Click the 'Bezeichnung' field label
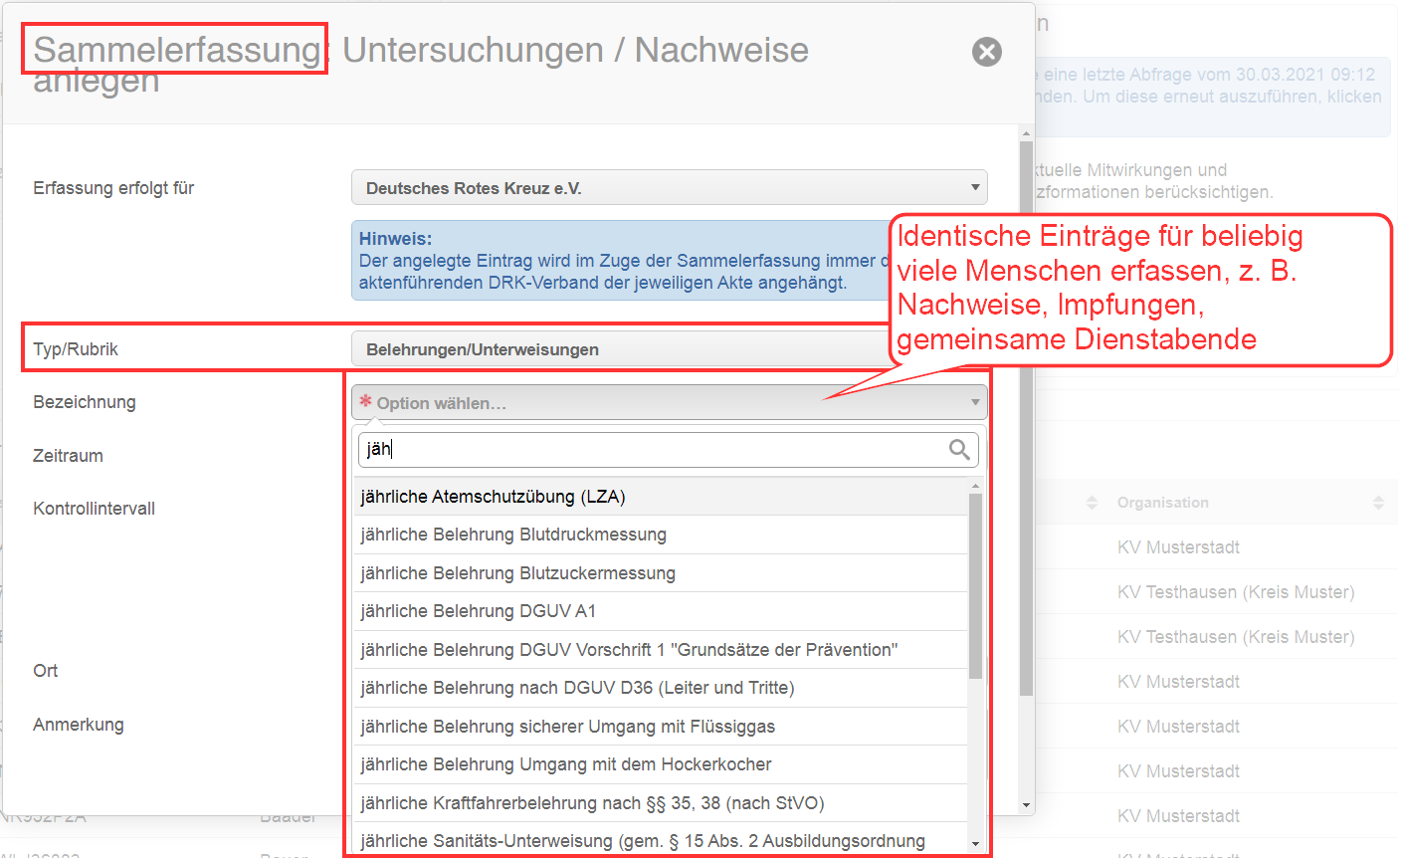 [85, 402]
